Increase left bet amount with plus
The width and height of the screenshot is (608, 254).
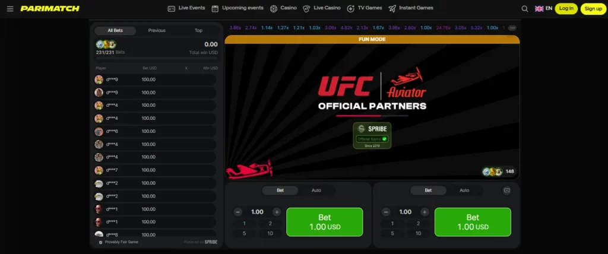pos(277,212)
